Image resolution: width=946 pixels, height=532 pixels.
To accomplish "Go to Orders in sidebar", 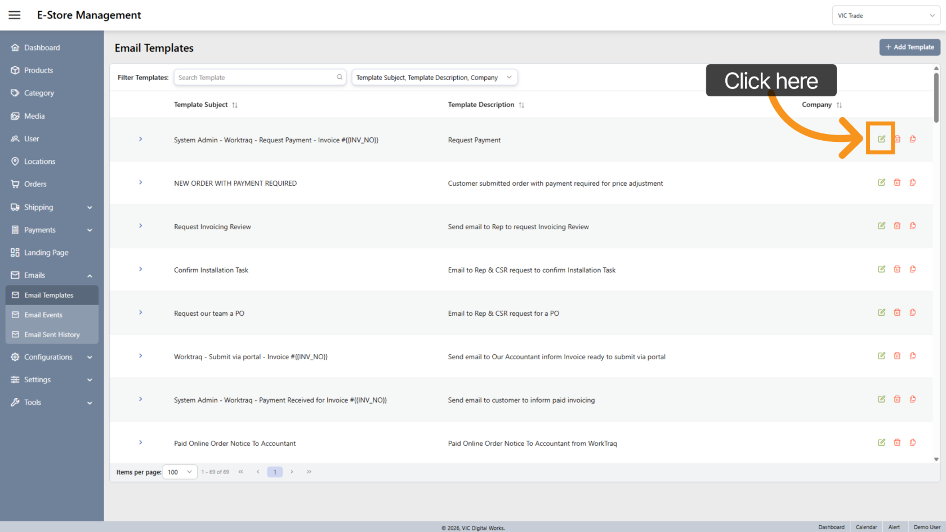I will [x=35, y=184].
